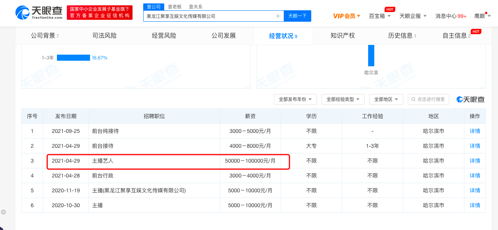Open 消息中心 notifications

pyautogui.click(x=451, y=16)
